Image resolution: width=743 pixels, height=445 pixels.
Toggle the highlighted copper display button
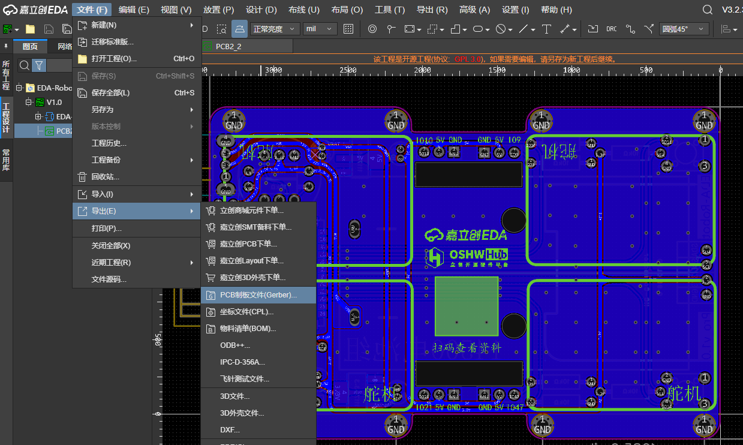(x=240, y=29)
